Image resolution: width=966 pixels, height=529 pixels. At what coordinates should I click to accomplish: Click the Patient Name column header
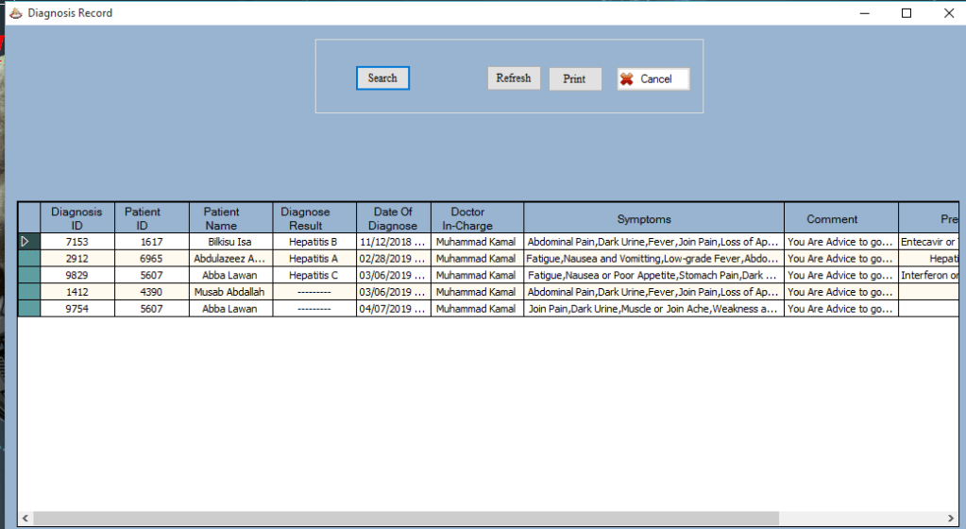222,218
